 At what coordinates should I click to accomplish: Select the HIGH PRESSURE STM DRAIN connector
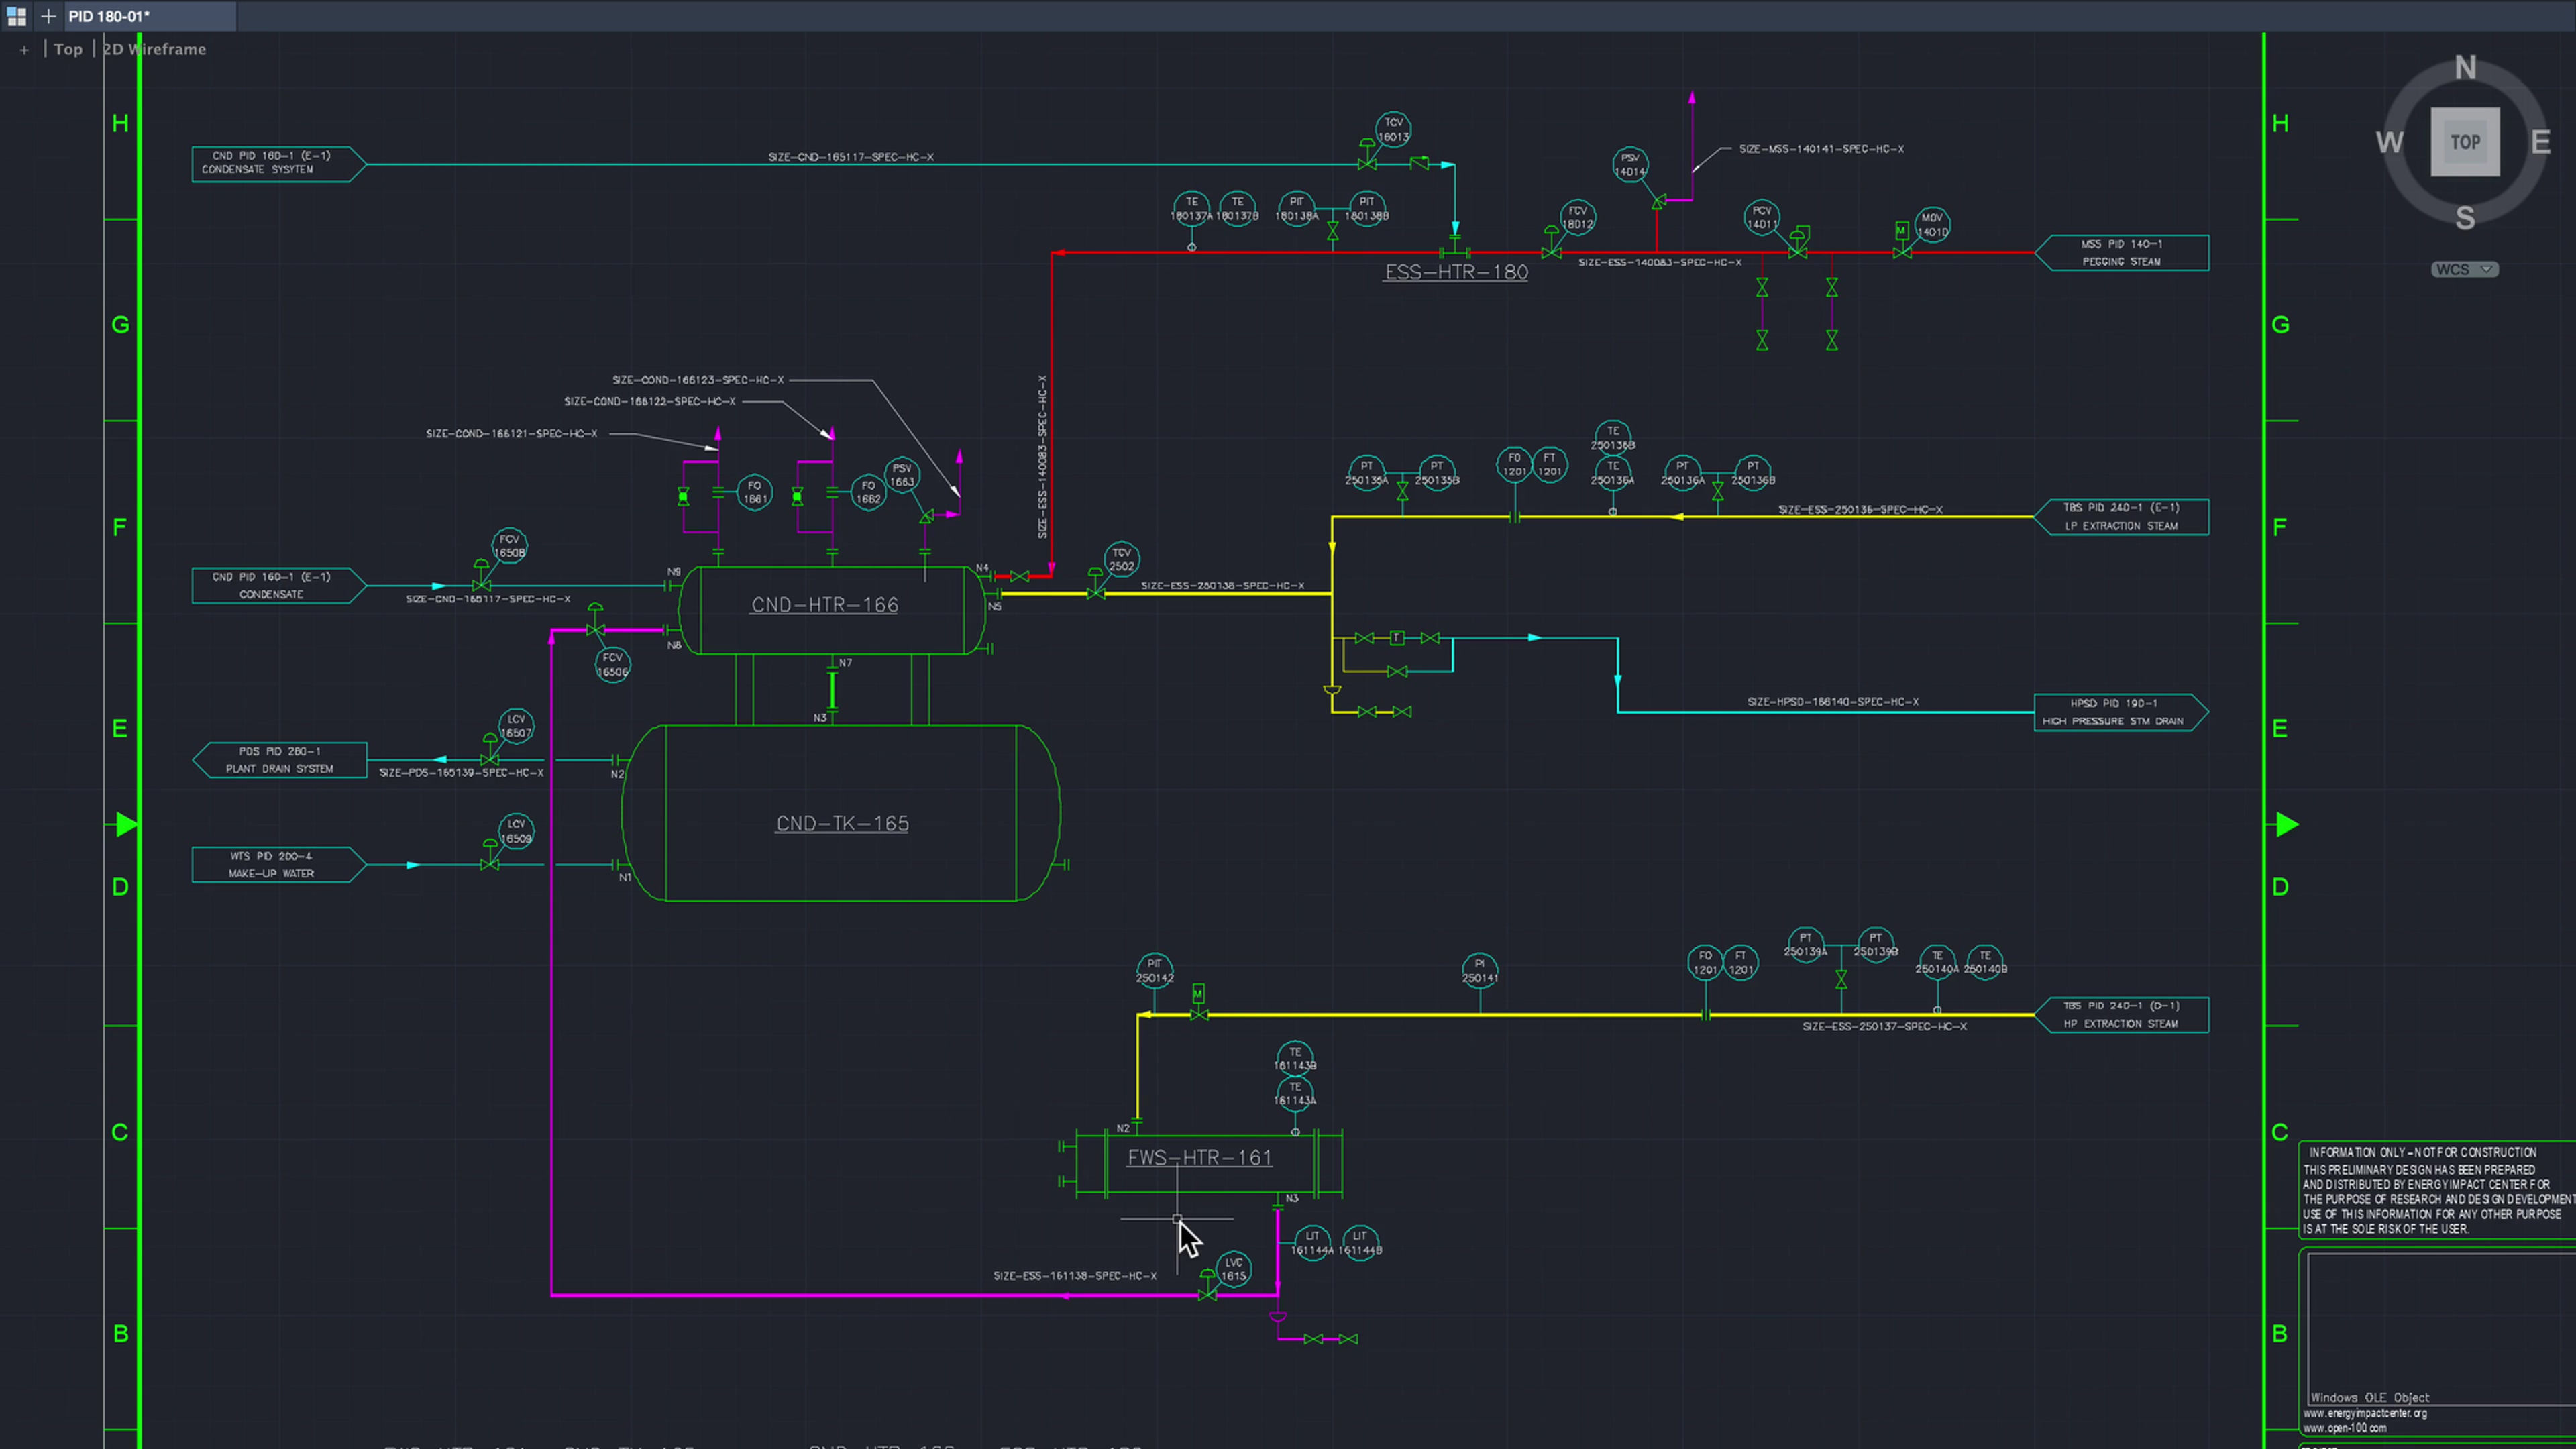tap(2122, 712)
